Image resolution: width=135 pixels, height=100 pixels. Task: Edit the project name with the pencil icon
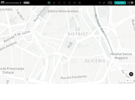(x=21, y=3)
